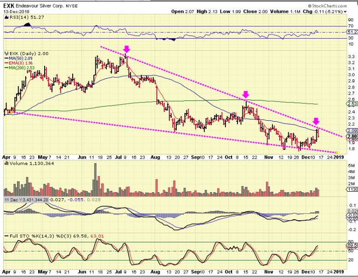Click the red line marker before EMA(8)
358x277 pixels.
click(6, 63)
